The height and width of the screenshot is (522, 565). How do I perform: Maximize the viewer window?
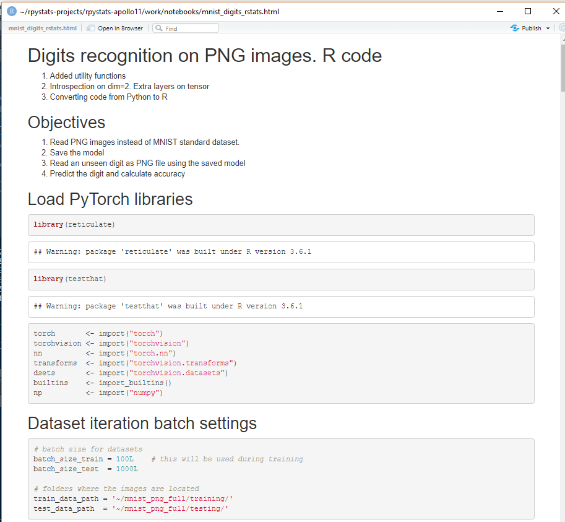click(527, 11)
